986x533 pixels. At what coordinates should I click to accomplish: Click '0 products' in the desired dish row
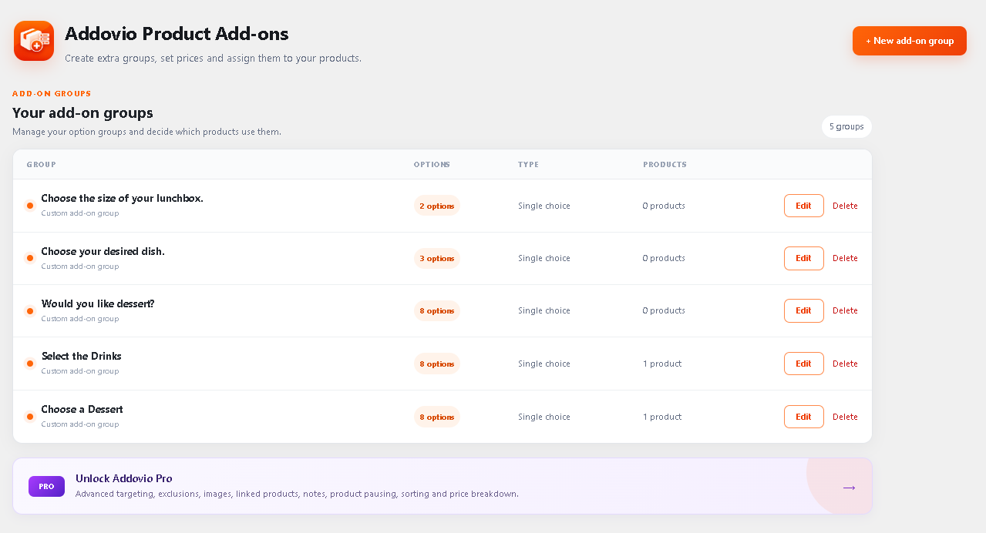[x=664, y=258]
